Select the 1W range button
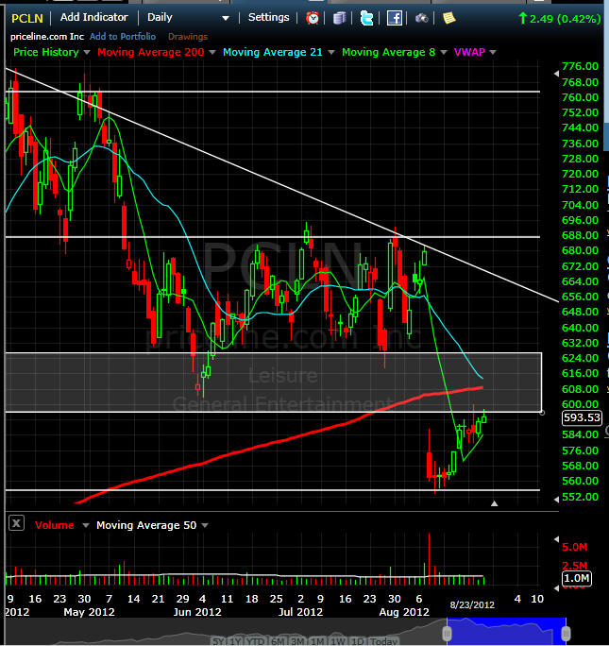The width and height of the screenshot is (609, 646). point(338,641)
